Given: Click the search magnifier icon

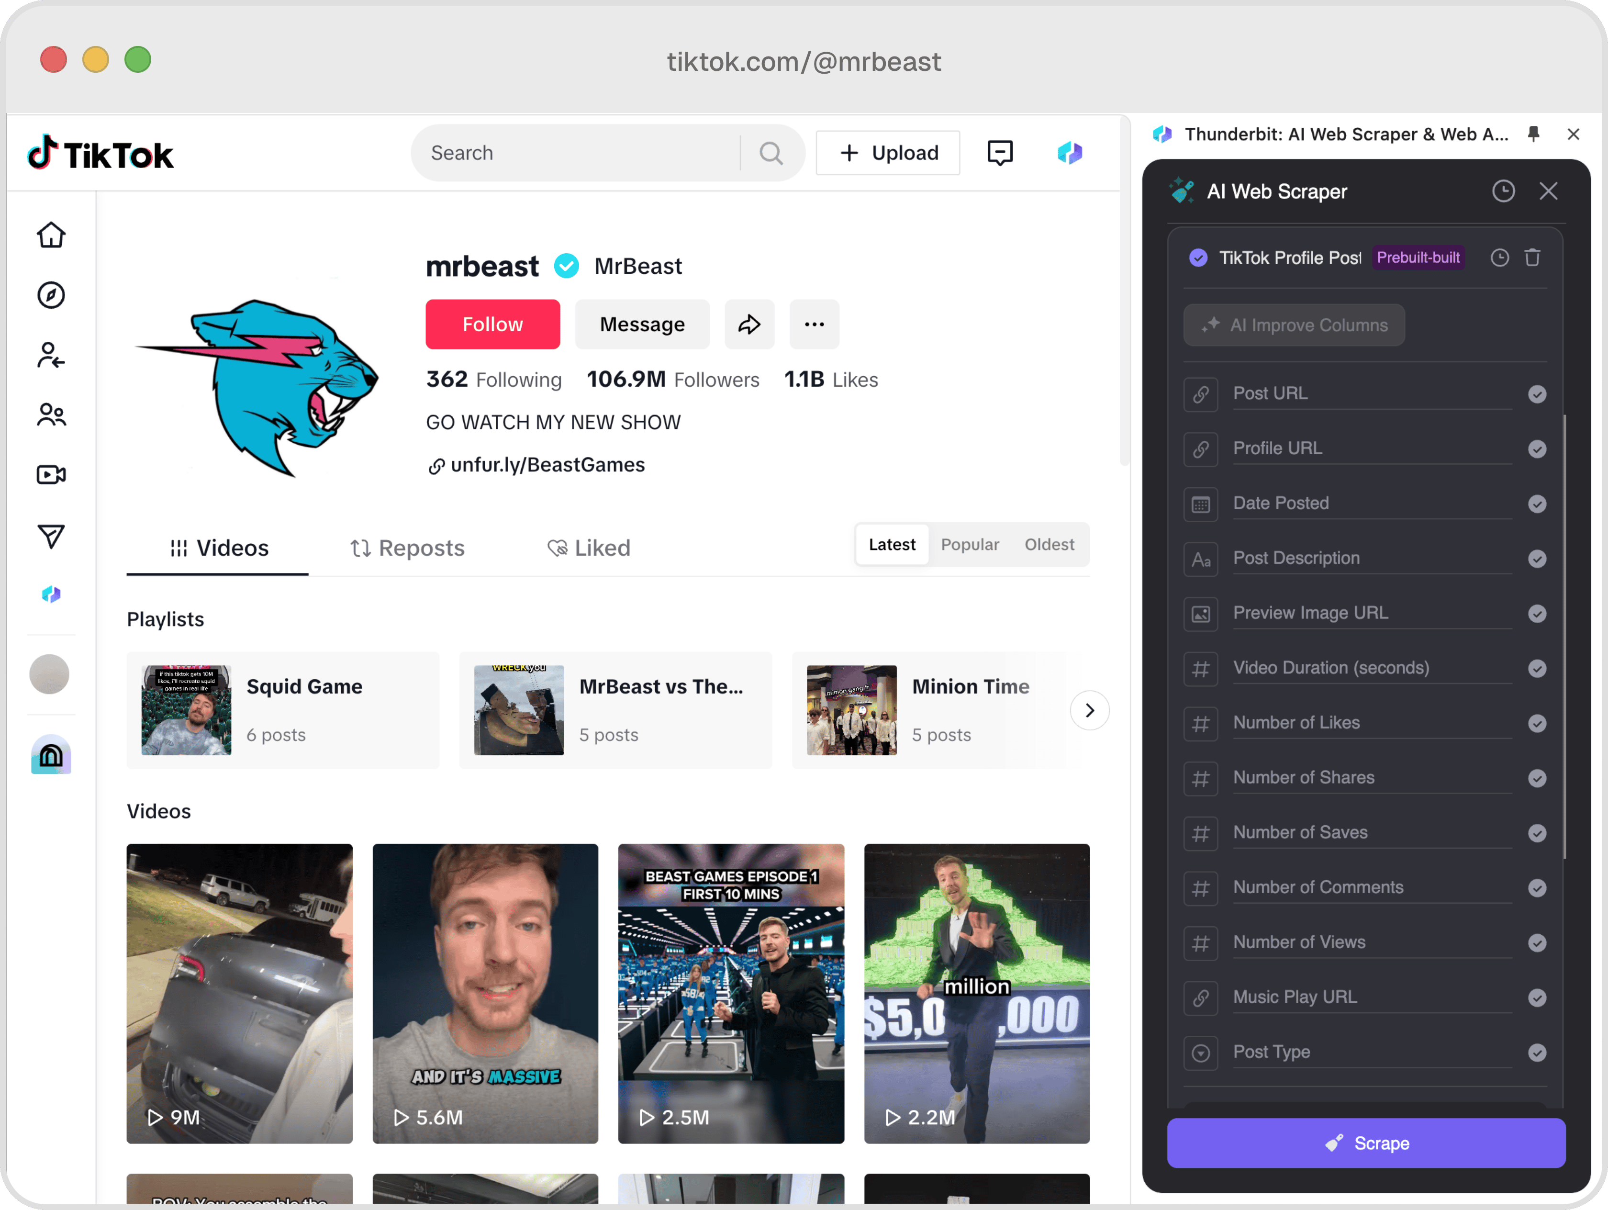Looking at the screenshot, I should [x=771, y=153].
